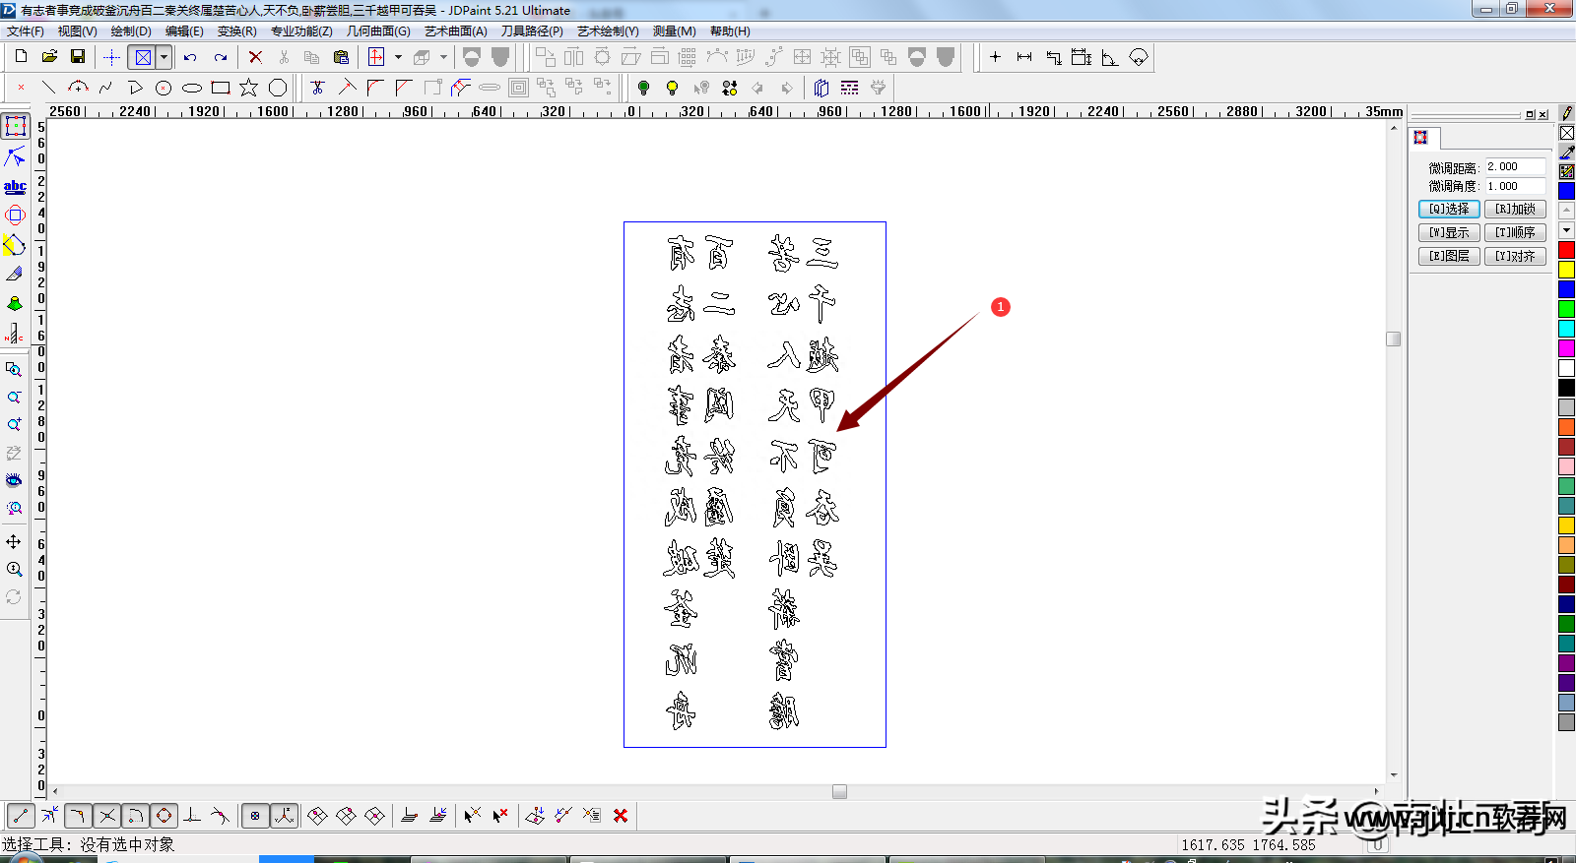The image size is (1576, 863).
Task: Click the save floppy disk icon
Action: [78, 57]
